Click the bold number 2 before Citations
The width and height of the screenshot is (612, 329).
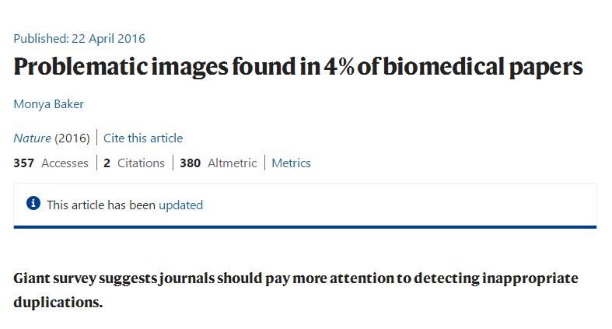(107, 163)
